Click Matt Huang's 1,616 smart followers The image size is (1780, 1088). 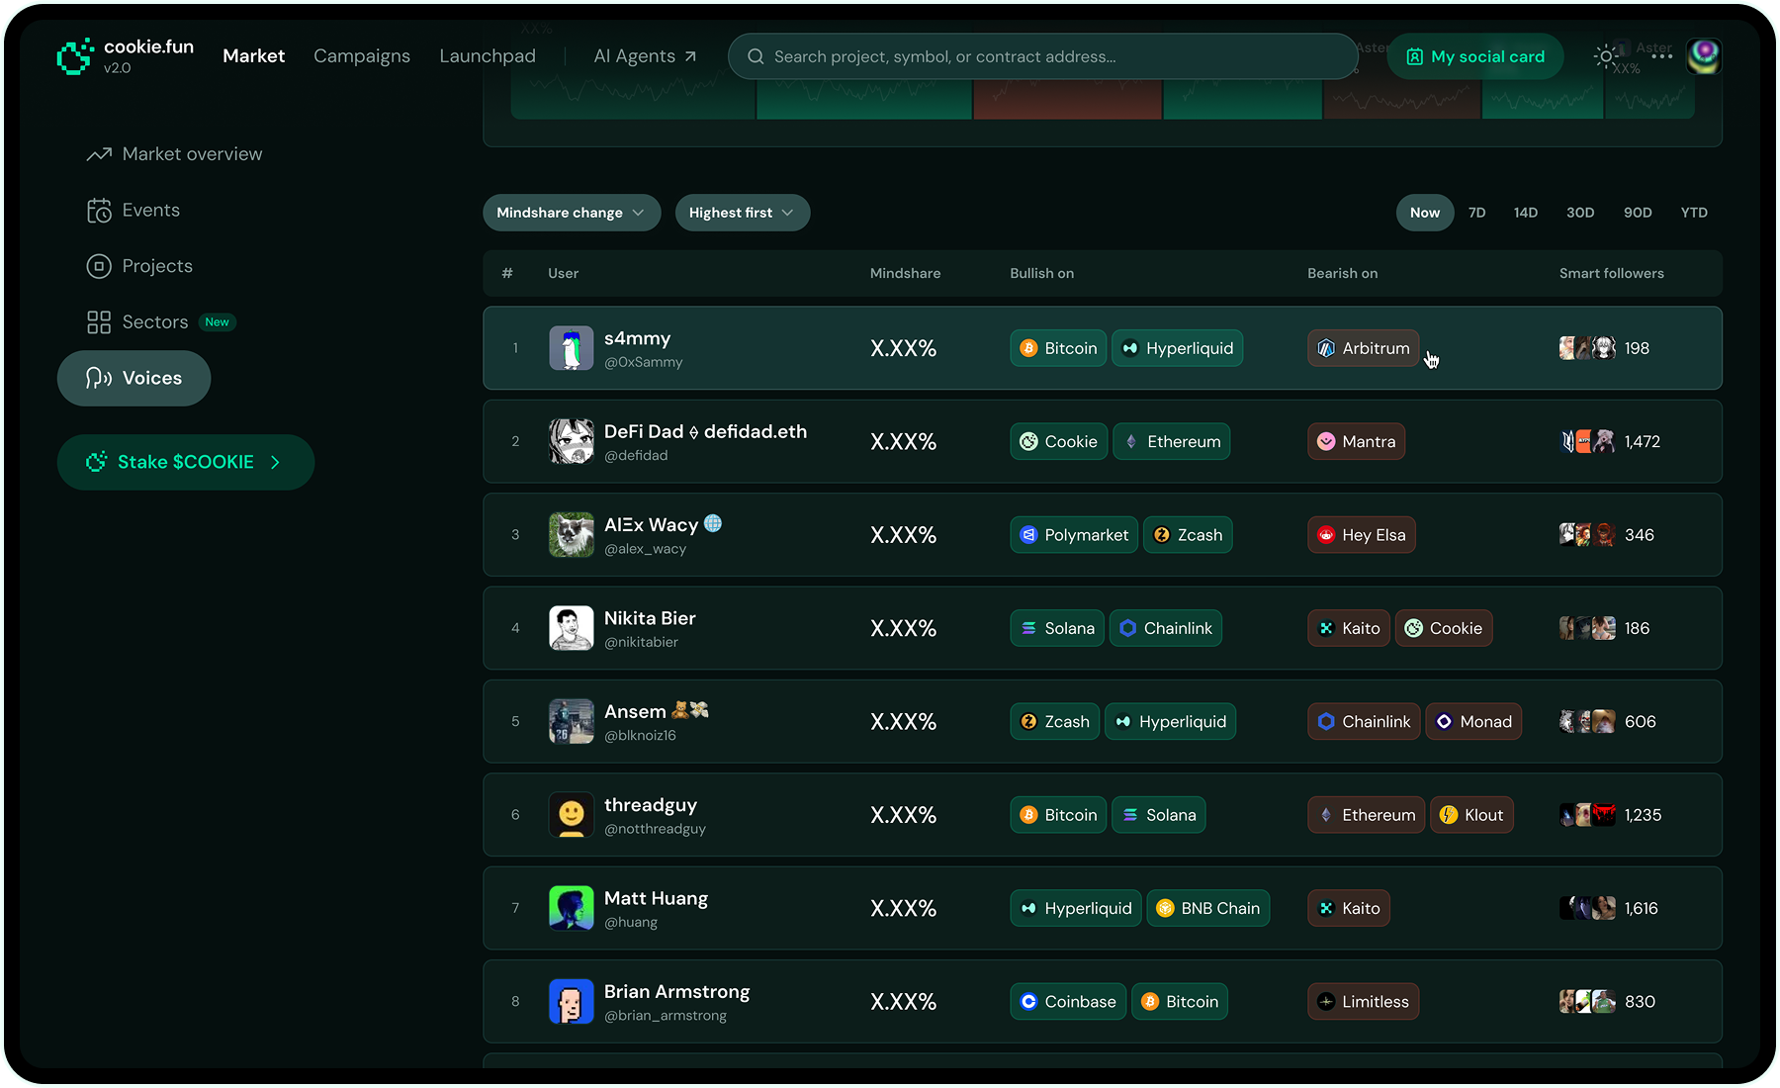[x=1609, y=908]
